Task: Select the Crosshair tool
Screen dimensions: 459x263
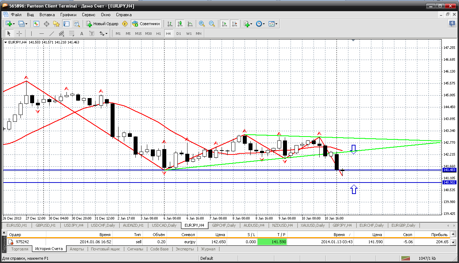Action: point(19,33)
